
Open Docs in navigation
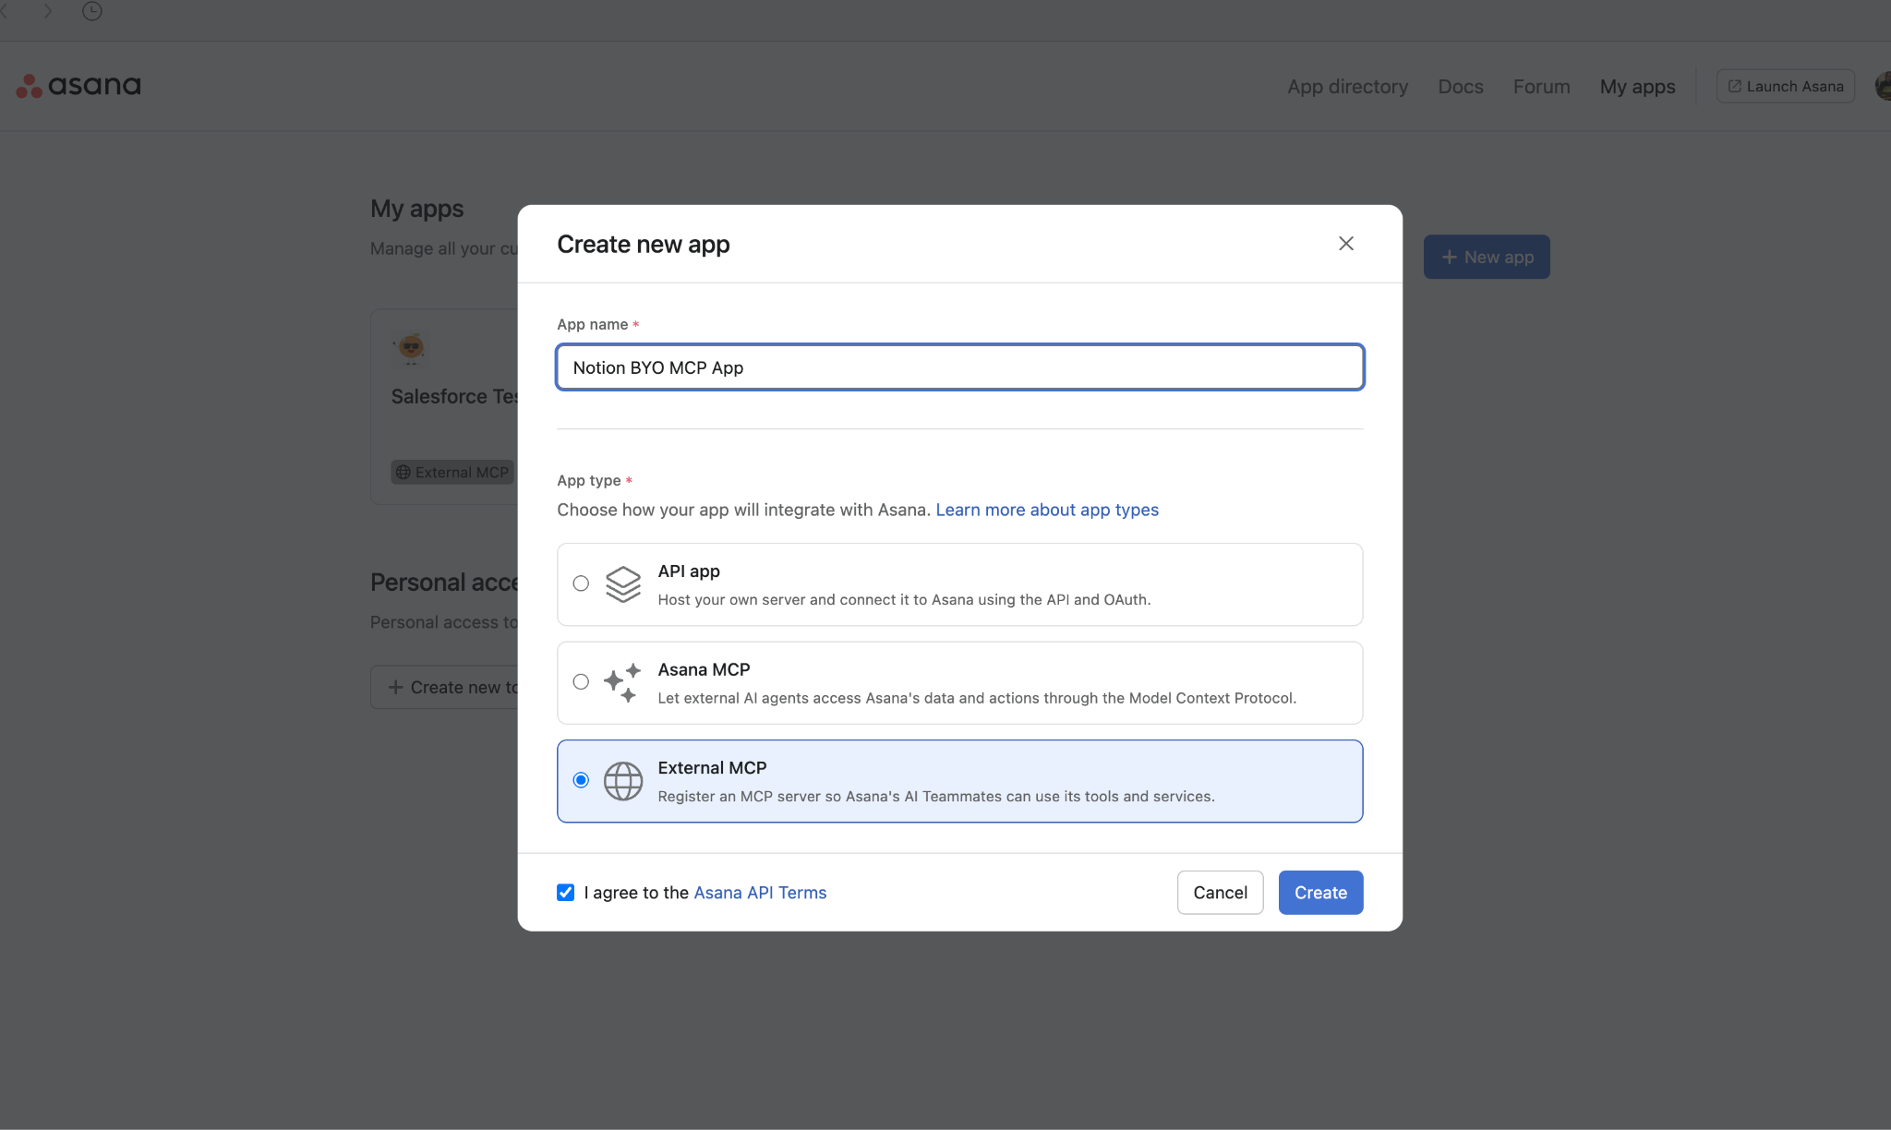click(1461, 86)
